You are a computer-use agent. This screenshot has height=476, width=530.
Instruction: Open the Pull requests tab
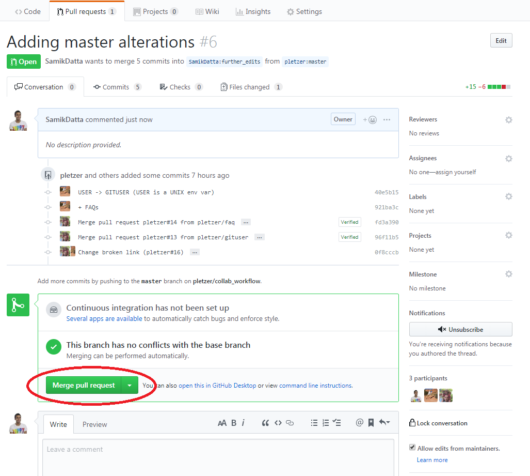[x=87, y=11]
